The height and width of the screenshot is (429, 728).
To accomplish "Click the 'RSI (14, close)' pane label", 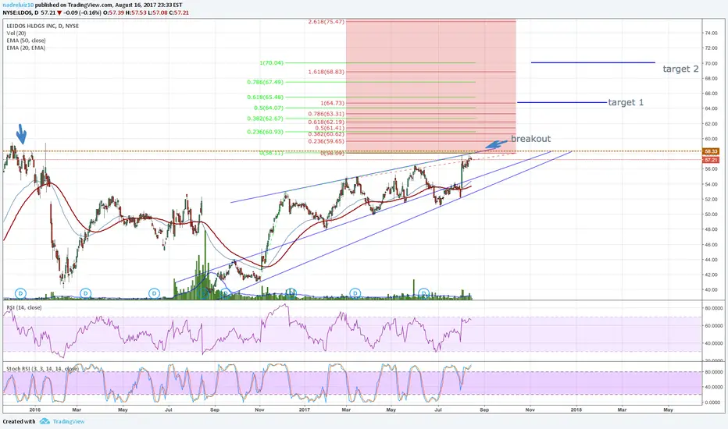I will coord(23,307).
